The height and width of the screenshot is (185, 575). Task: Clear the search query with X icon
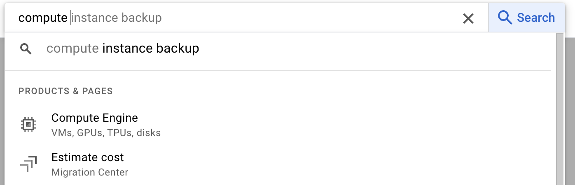[x=468, y=18]
